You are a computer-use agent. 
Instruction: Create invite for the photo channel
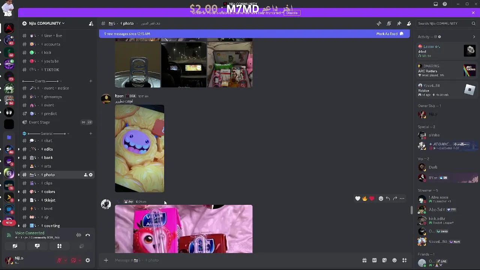tap(85, 175)
